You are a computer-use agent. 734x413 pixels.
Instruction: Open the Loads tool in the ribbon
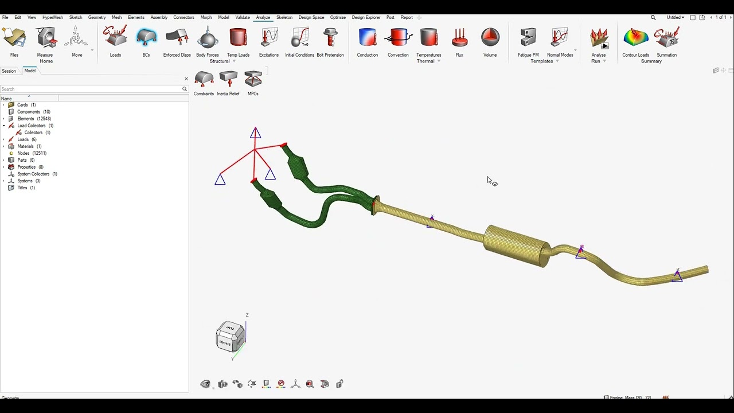[115, 42]
